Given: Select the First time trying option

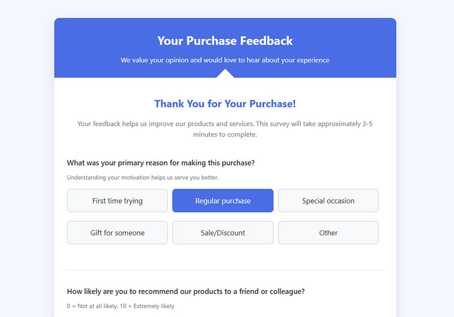Looking at the screenshot, I should (117, 201).
